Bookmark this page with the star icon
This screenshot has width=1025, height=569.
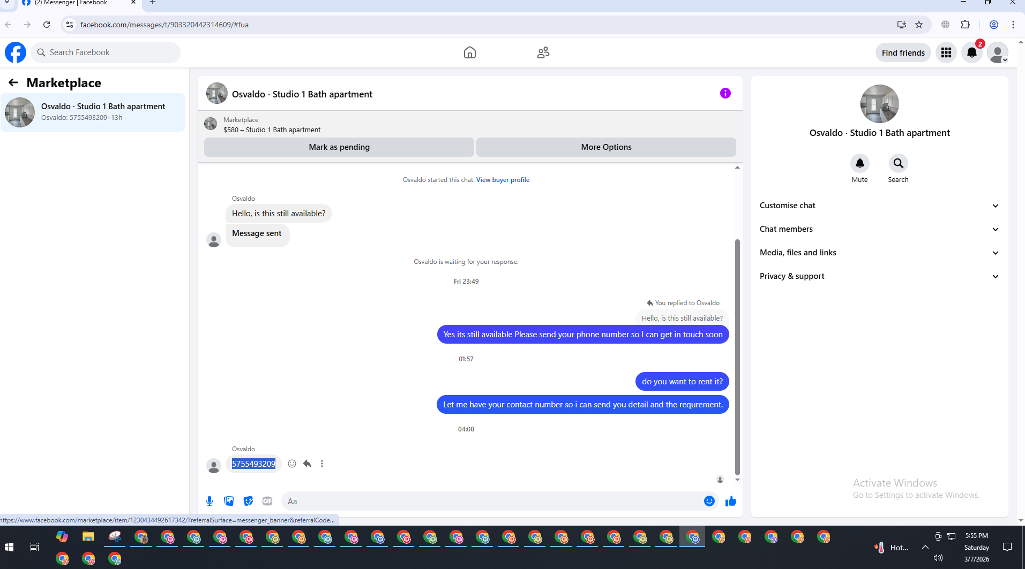(x=919, y=25)
